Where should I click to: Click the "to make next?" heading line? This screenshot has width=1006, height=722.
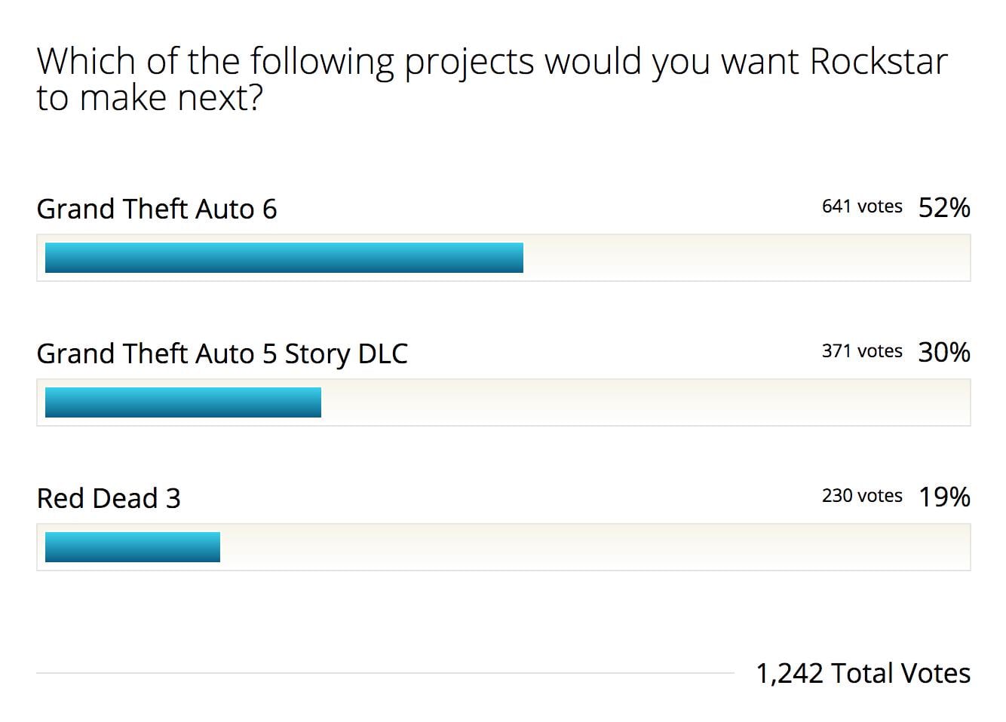[x=149, y=98]
